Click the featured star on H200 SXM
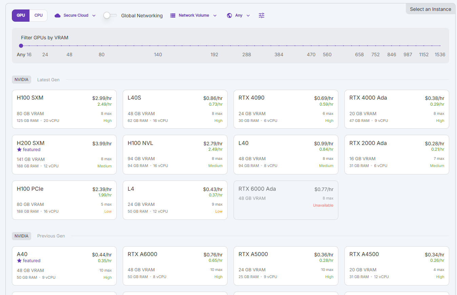The image size is (457, 295). pos(19,150)
